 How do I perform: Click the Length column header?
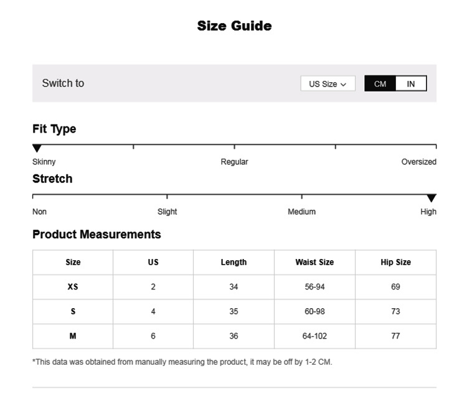click(x=233, y=262)
